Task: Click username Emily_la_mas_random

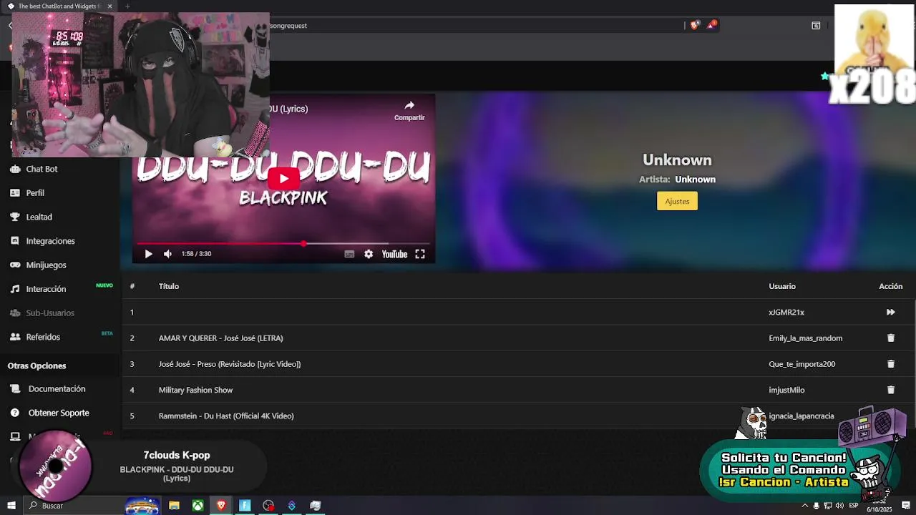Action: (805, 338)
